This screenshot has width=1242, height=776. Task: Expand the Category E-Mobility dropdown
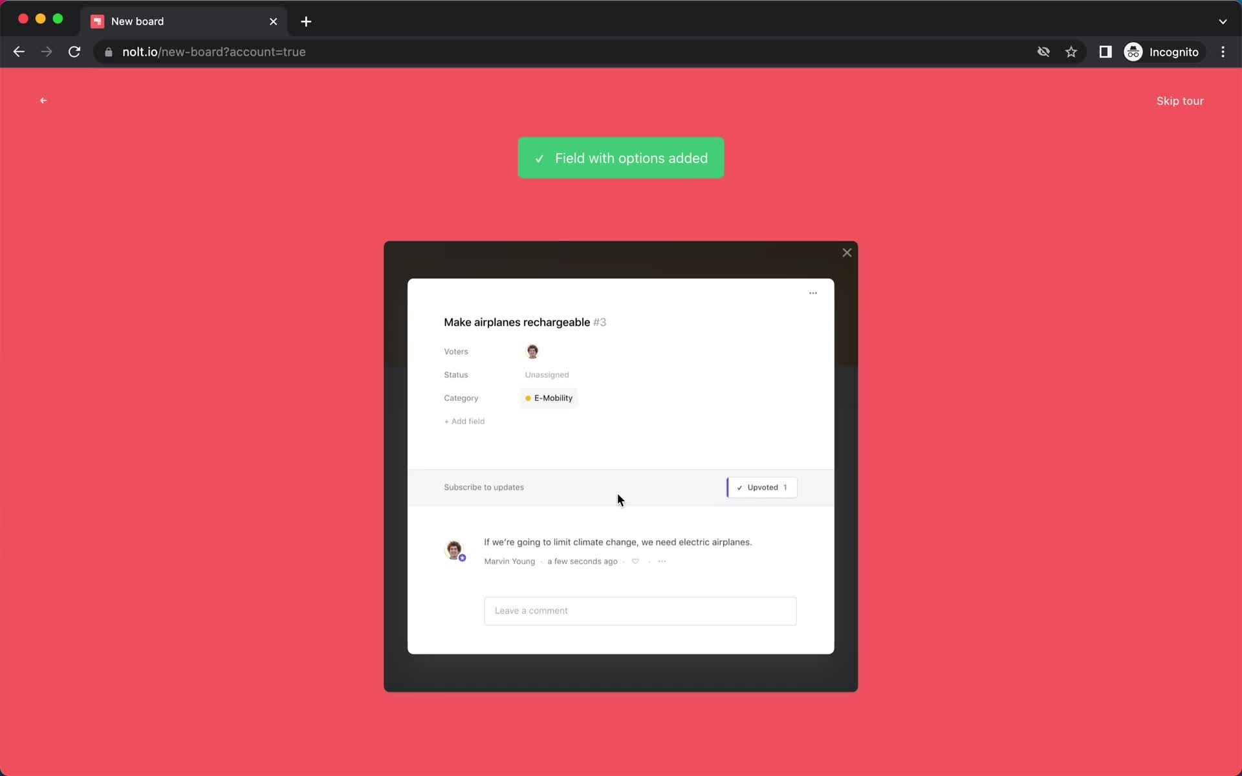[x=549, y=398]
